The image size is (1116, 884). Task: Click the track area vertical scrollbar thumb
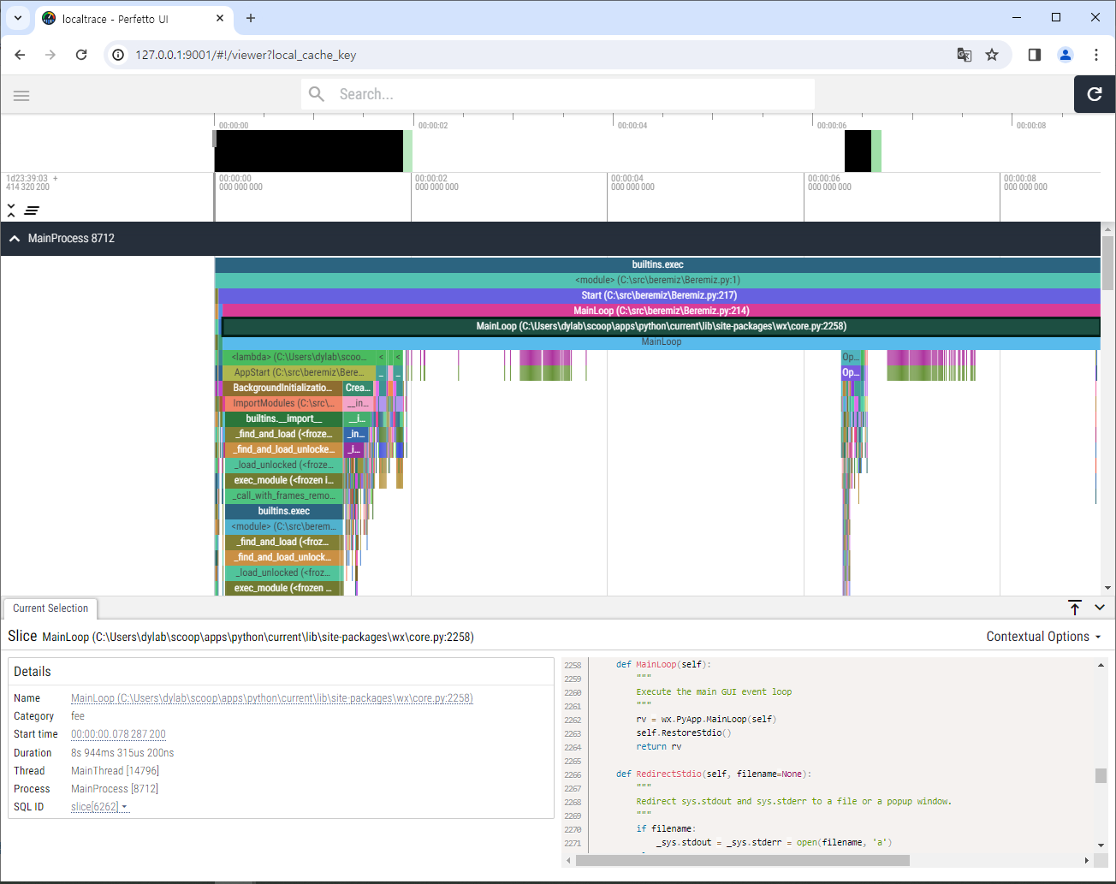point(1108,263)
